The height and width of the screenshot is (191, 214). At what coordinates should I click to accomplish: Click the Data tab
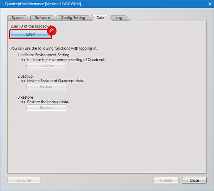tap(101, 17)
